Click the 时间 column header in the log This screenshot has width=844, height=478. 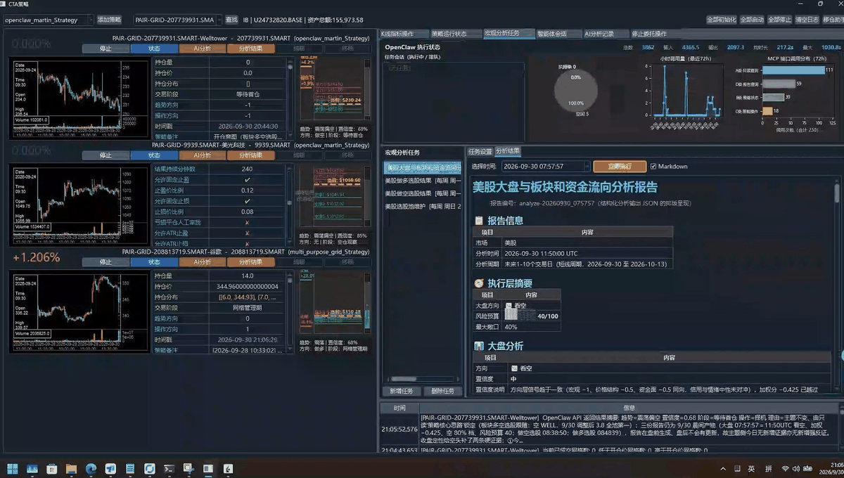pos(399,408)
